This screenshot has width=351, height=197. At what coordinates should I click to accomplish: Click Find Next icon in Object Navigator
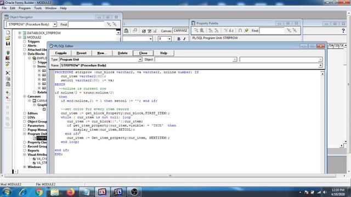coord(109,24)
